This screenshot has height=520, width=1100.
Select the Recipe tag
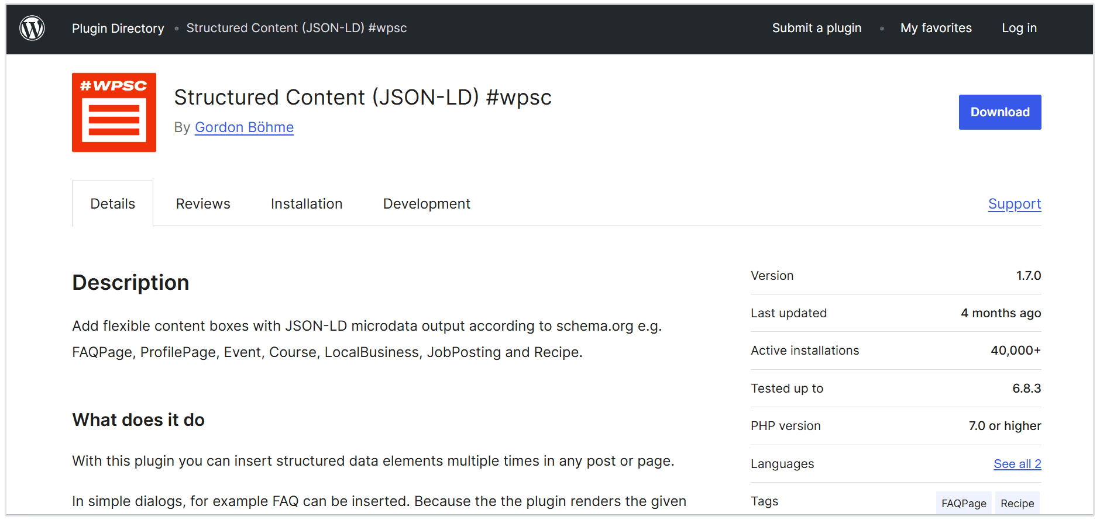1017,503
